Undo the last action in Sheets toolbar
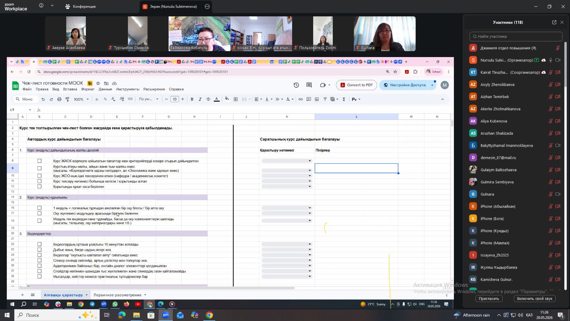 coord(43,99)
